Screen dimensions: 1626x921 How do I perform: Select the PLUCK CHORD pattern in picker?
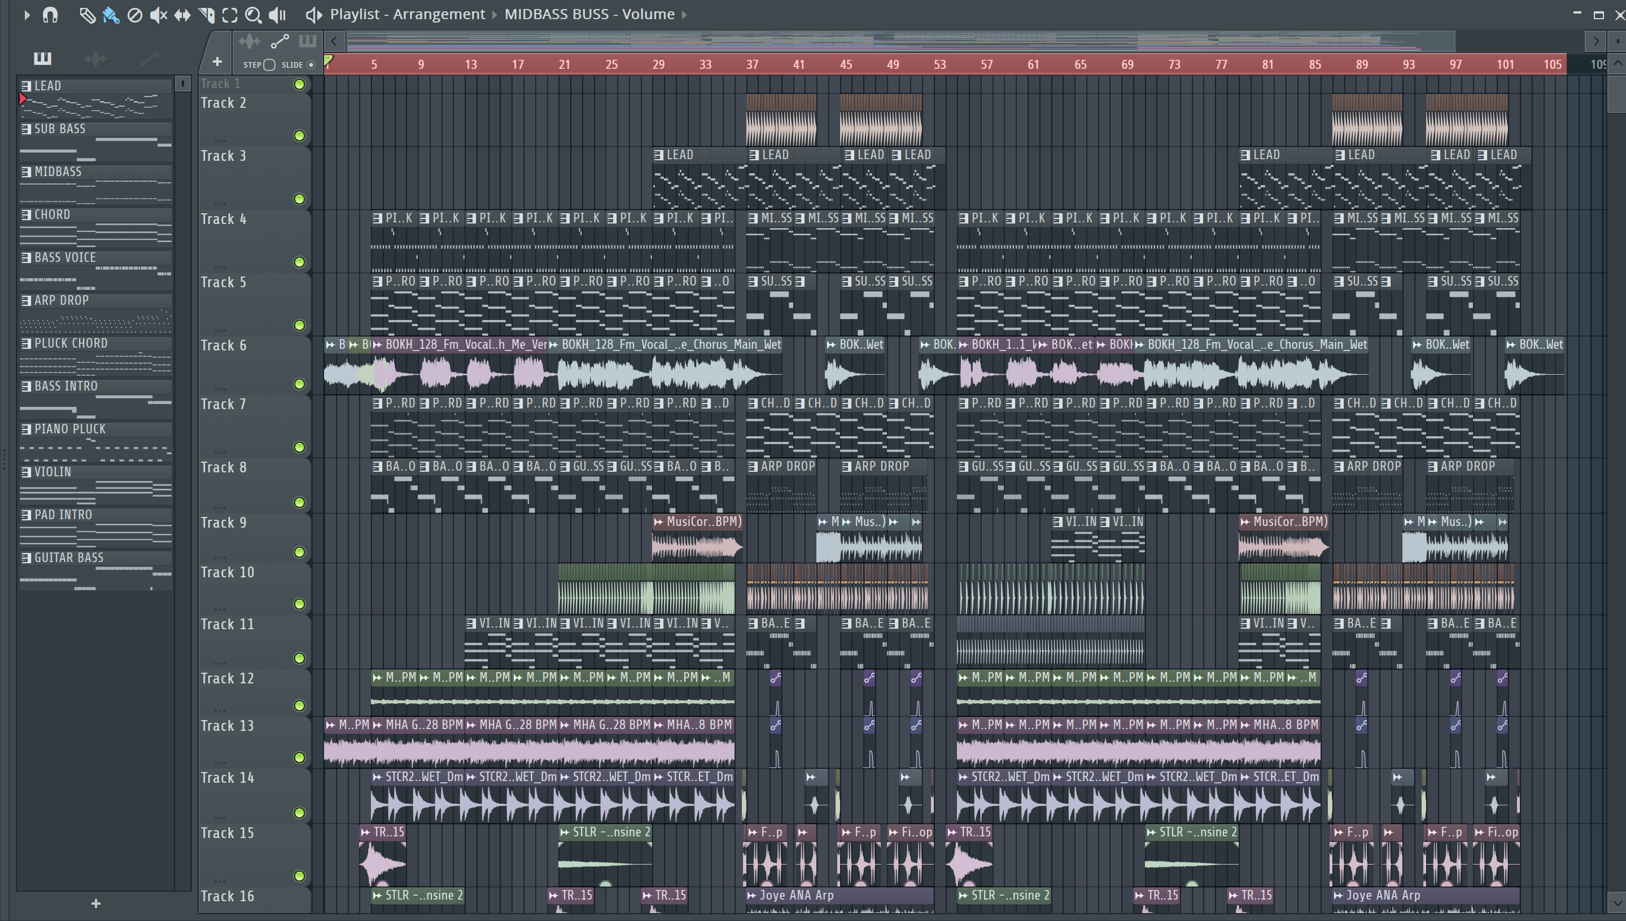(x=95, y=356)
